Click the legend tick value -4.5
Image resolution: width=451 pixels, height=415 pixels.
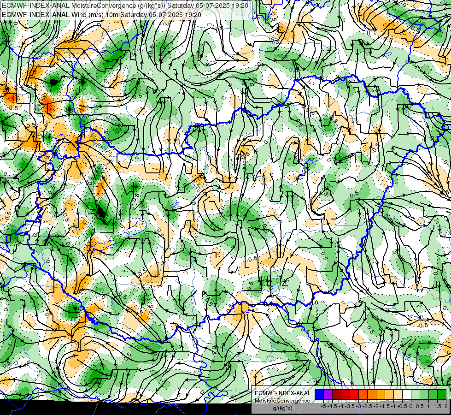[332, 406]
